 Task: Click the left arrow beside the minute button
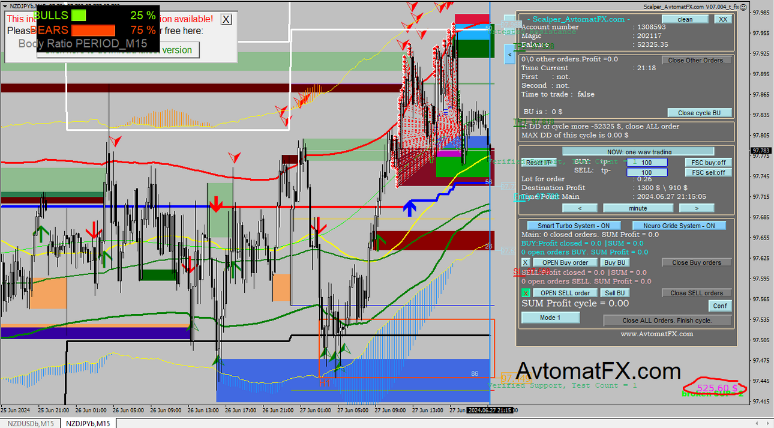[x=580, y=208]
